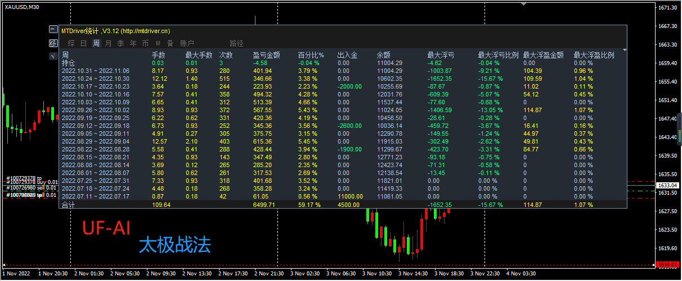
Task: Select the 持仓 row label
Action: click(68, 63)
